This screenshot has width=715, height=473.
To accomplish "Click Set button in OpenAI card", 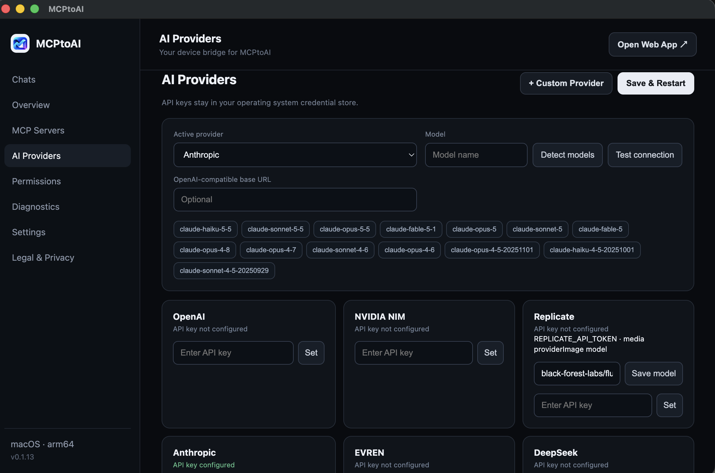I will (311, 353).
